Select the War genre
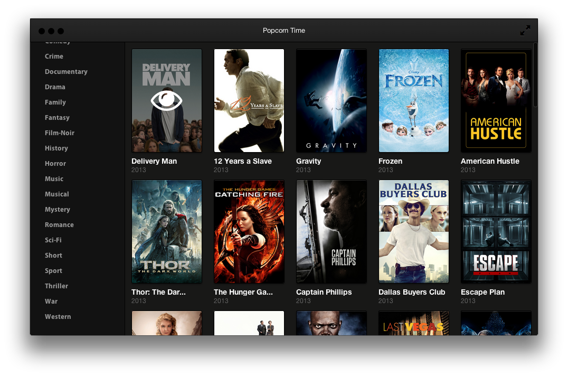This screenshot has height=377, width=568. click(51, 301)
